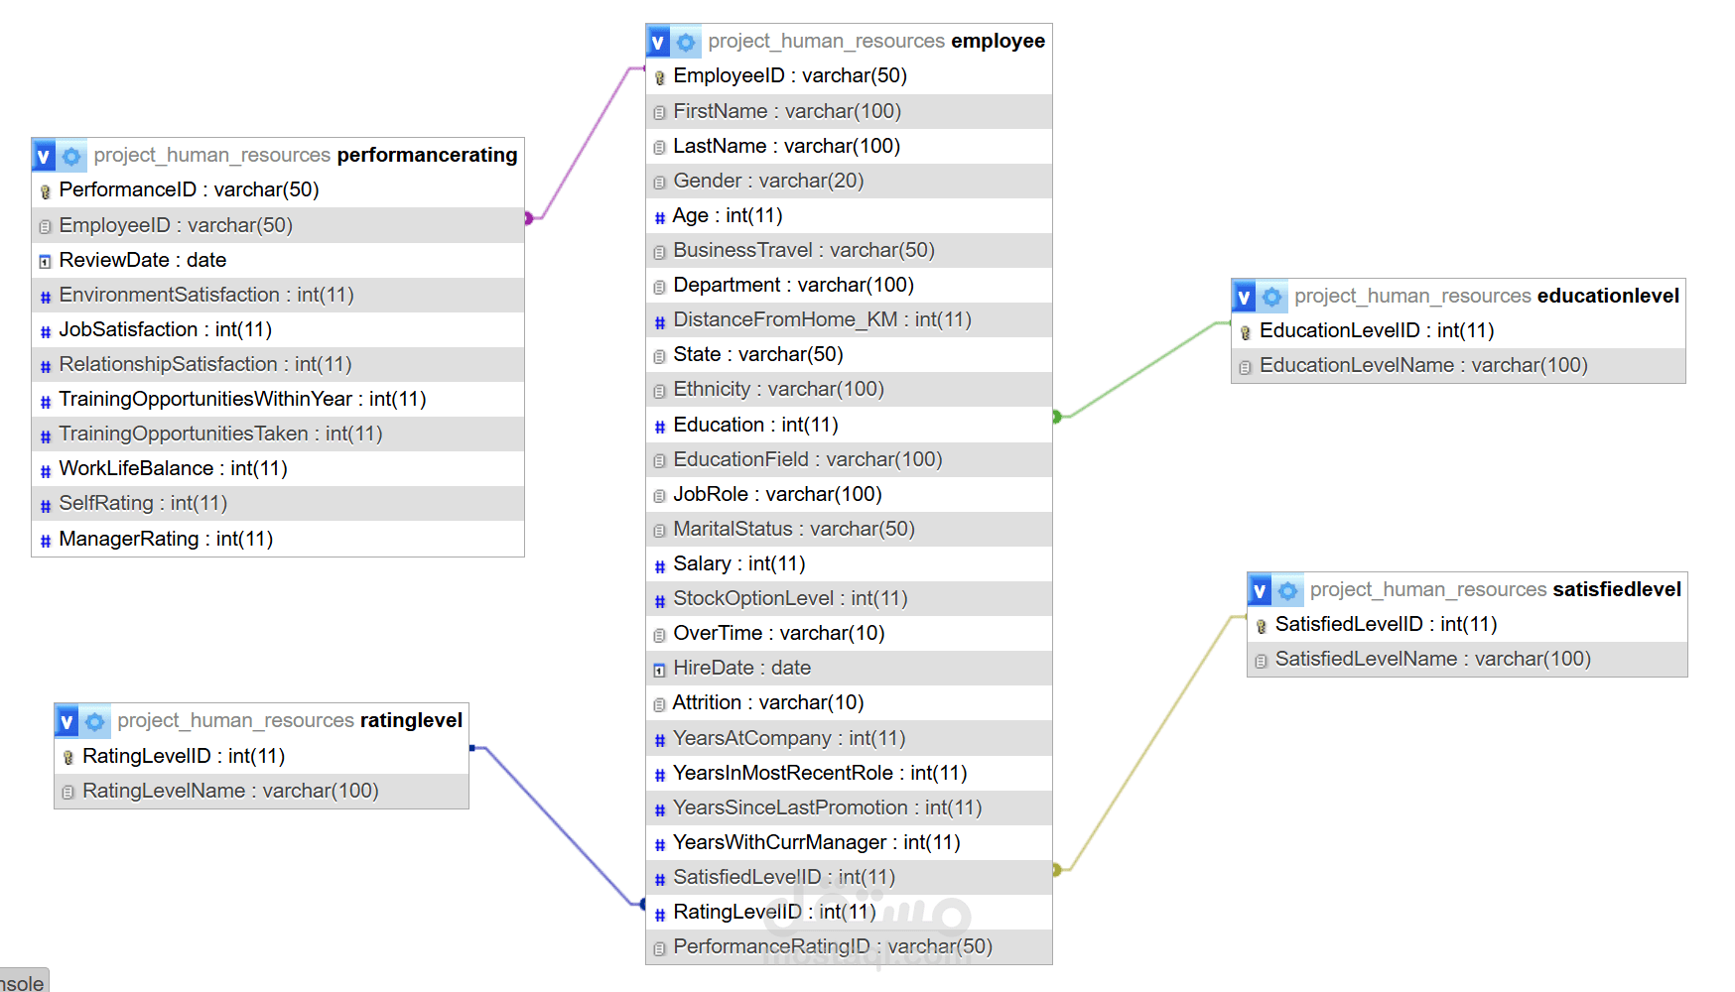
Task: Click the gear icon on the ratinglevel table header
Action: click(94, 721)
